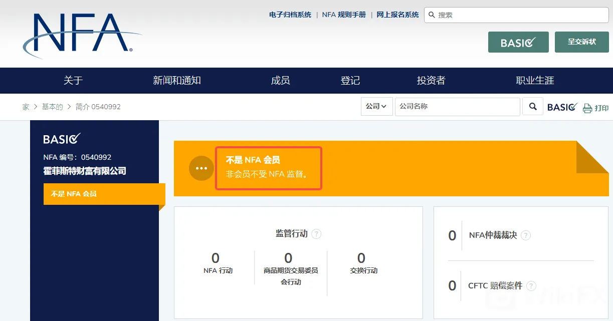Open the 关于 menu

pos(73,81)
